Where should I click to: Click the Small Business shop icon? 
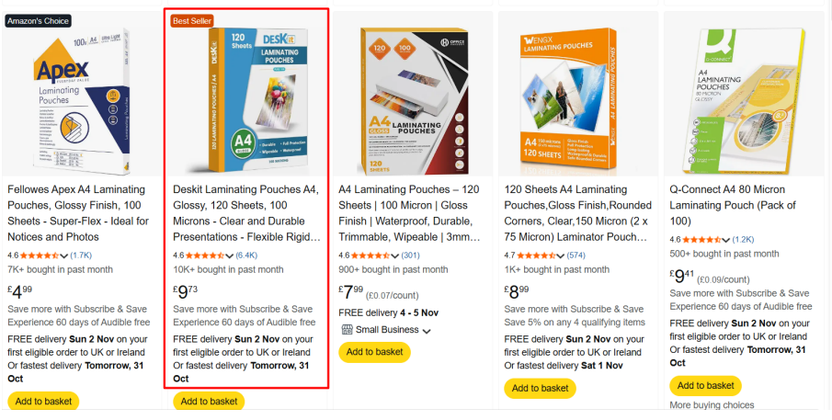pyautogui.click(x=347, y=330)
